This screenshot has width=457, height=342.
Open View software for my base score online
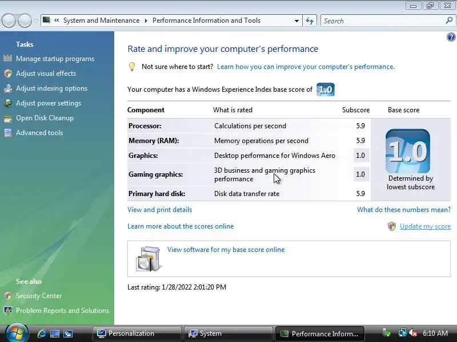pyautogui.click(x=226, y=250)
